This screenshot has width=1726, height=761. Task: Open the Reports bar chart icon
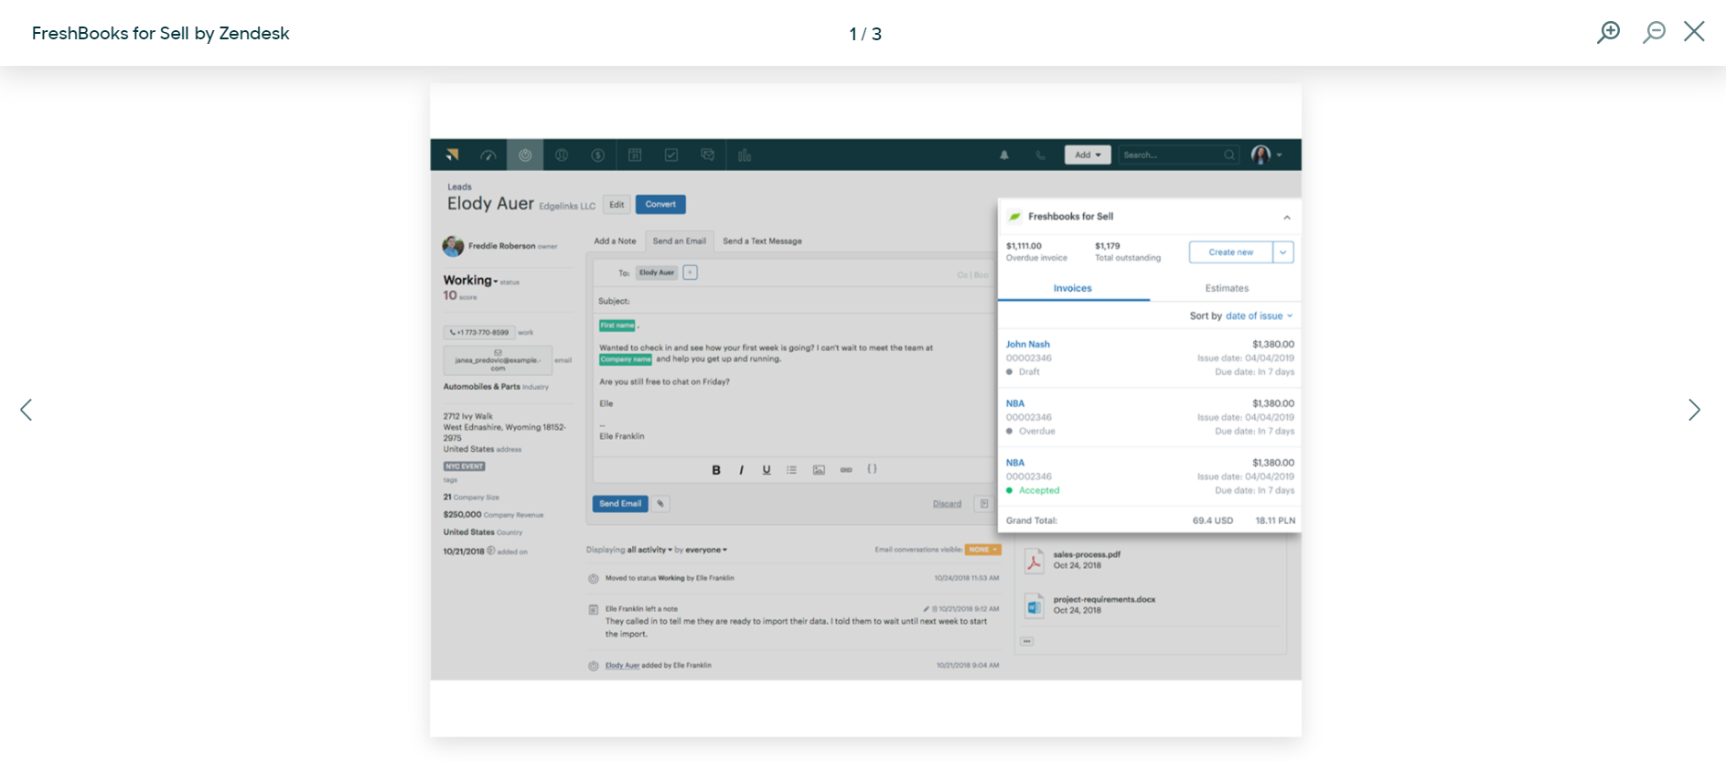(745, 155)
